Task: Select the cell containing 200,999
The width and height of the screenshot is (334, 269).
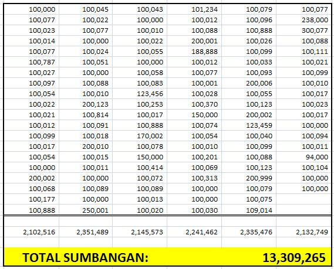Action: [249, 178]
